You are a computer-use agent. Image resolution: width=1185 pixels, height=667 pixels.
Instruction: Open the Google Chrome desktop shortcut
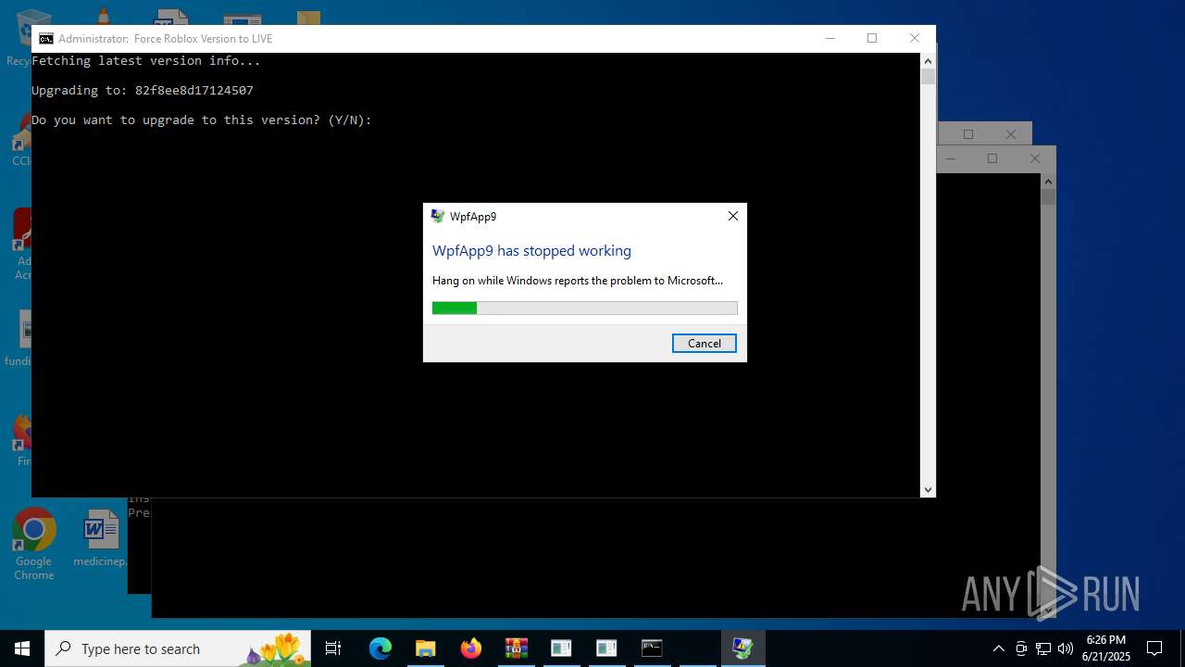(x=34, y=545)
